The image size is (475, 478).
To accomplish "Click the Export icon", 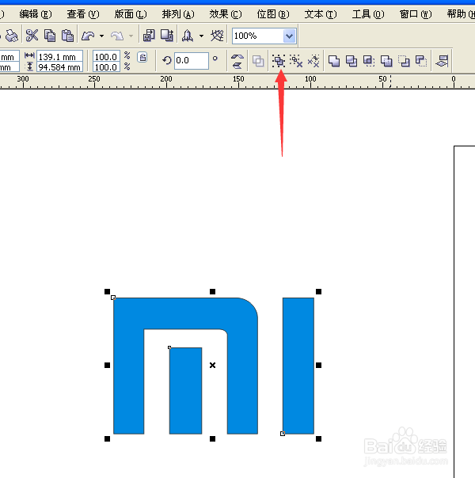I will [x=167, y=36].
